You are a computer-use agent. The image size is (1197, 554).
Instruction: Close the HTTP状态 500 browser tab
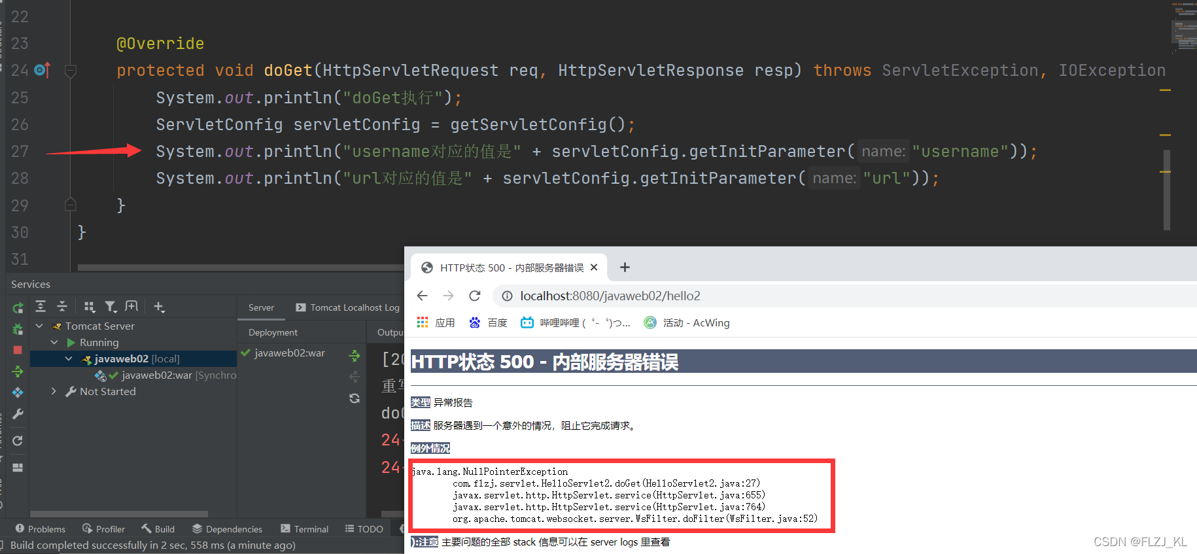[x=594, y=268]
